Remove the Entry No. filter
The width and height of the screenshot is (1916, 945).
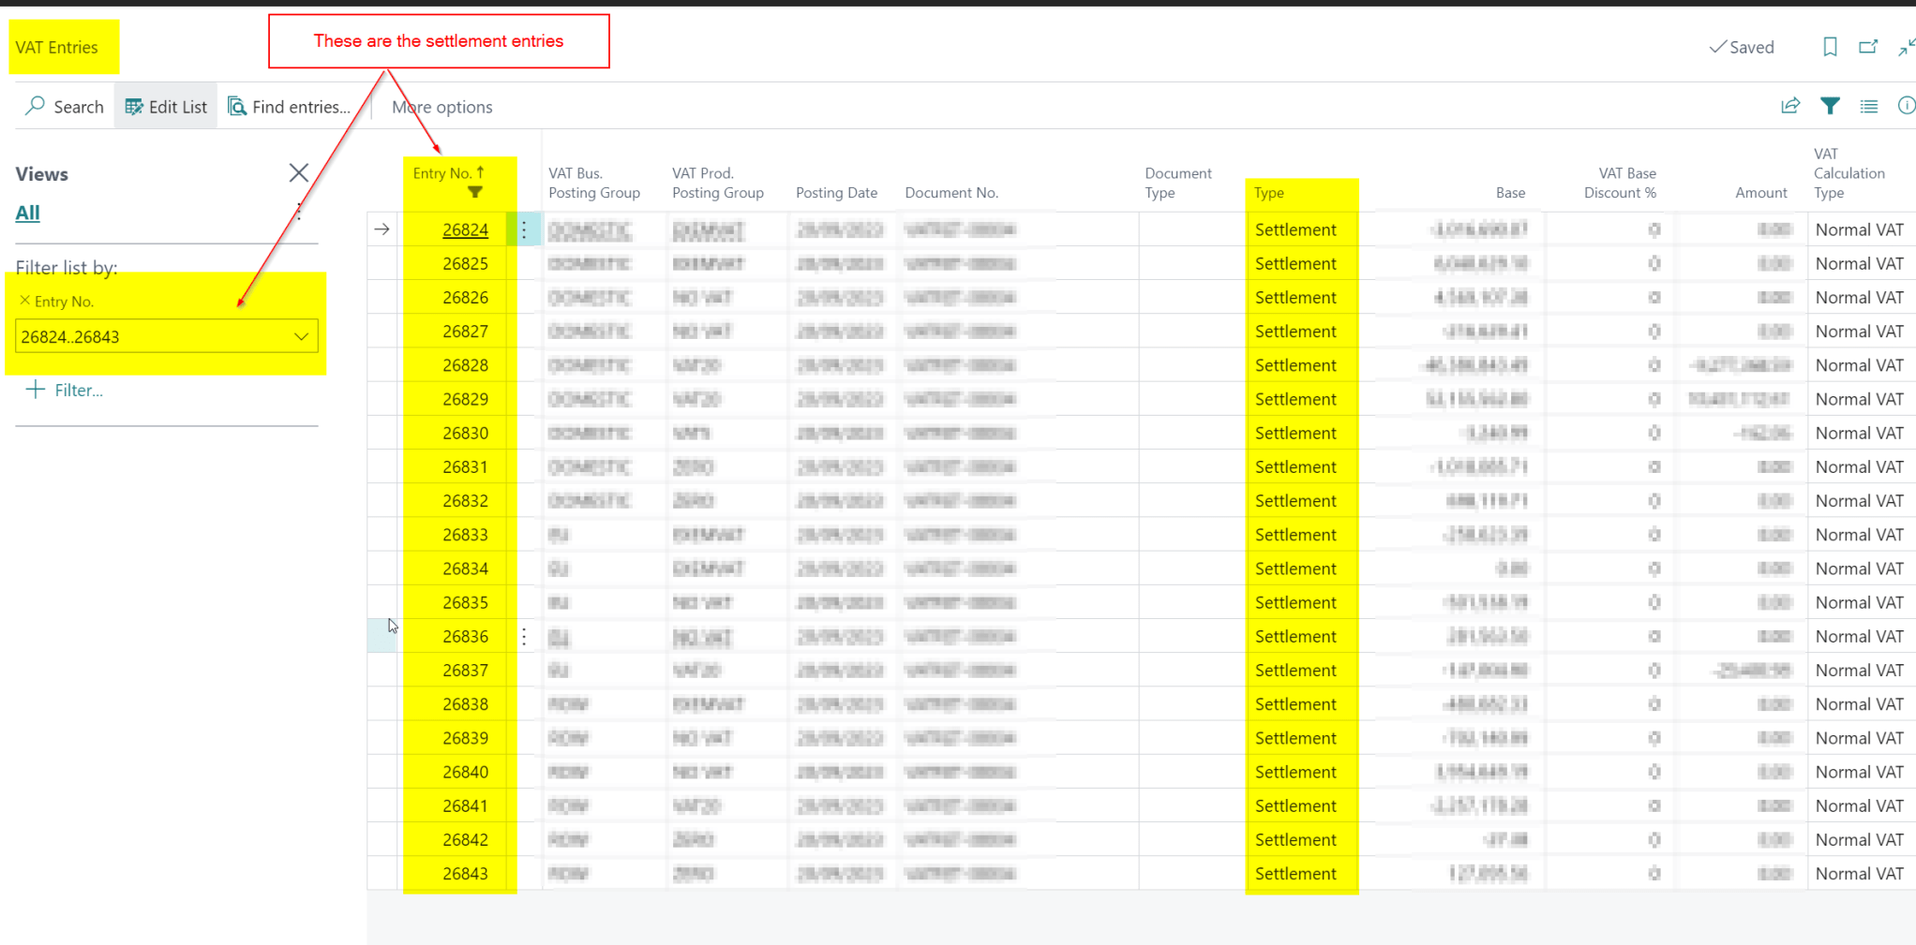23,301
